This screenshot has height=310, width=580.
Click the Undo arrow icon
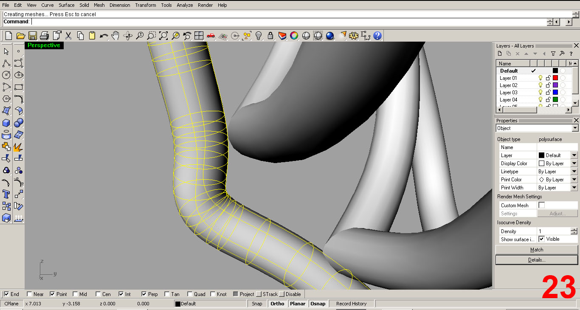click(x=104, y=36)
